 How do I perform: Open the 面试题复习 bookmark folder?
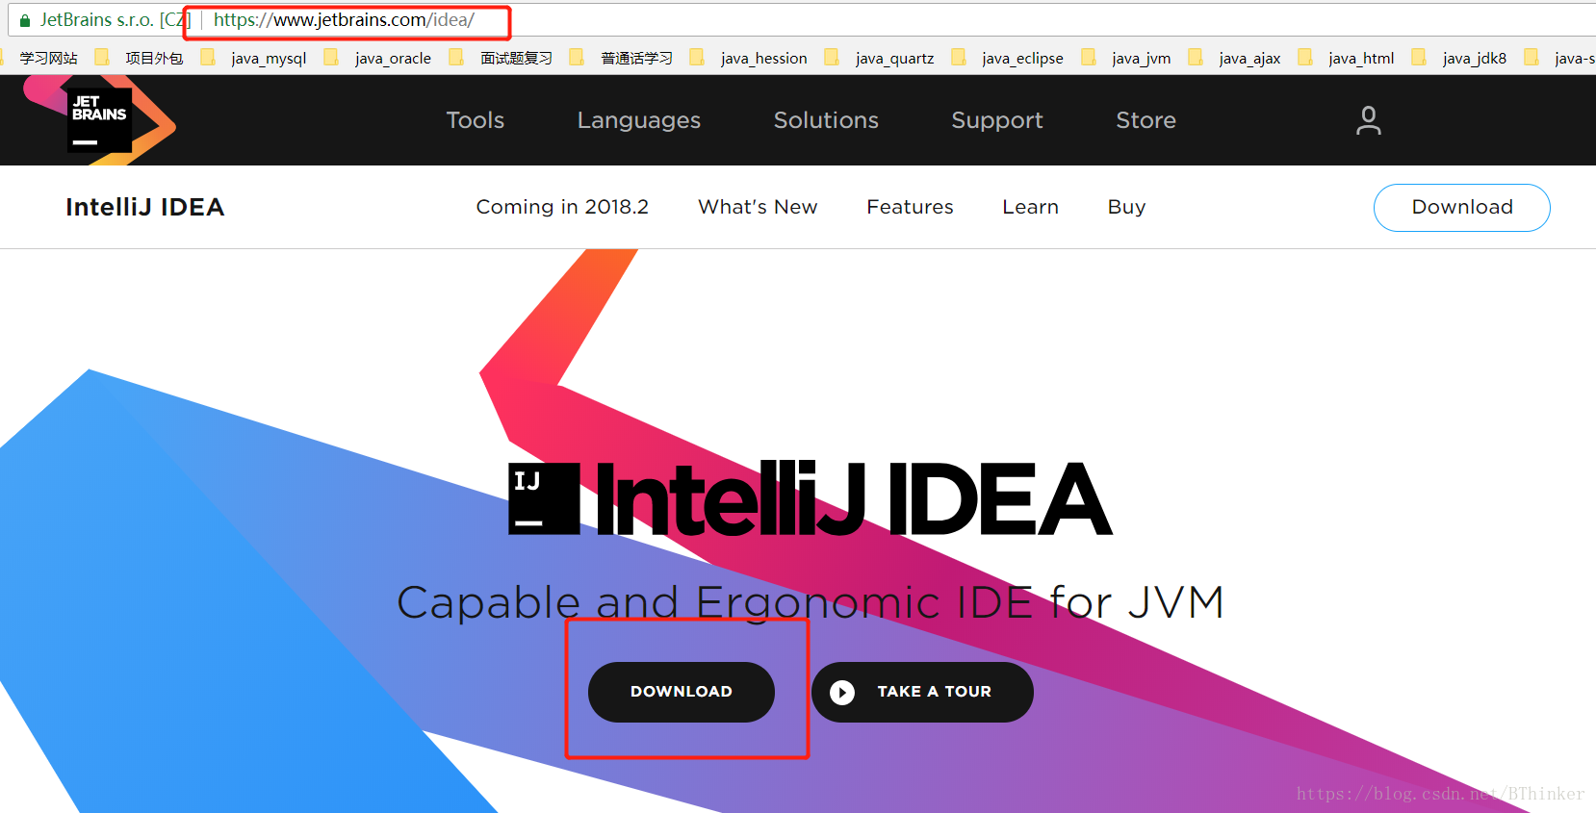(x=502, y=58)
